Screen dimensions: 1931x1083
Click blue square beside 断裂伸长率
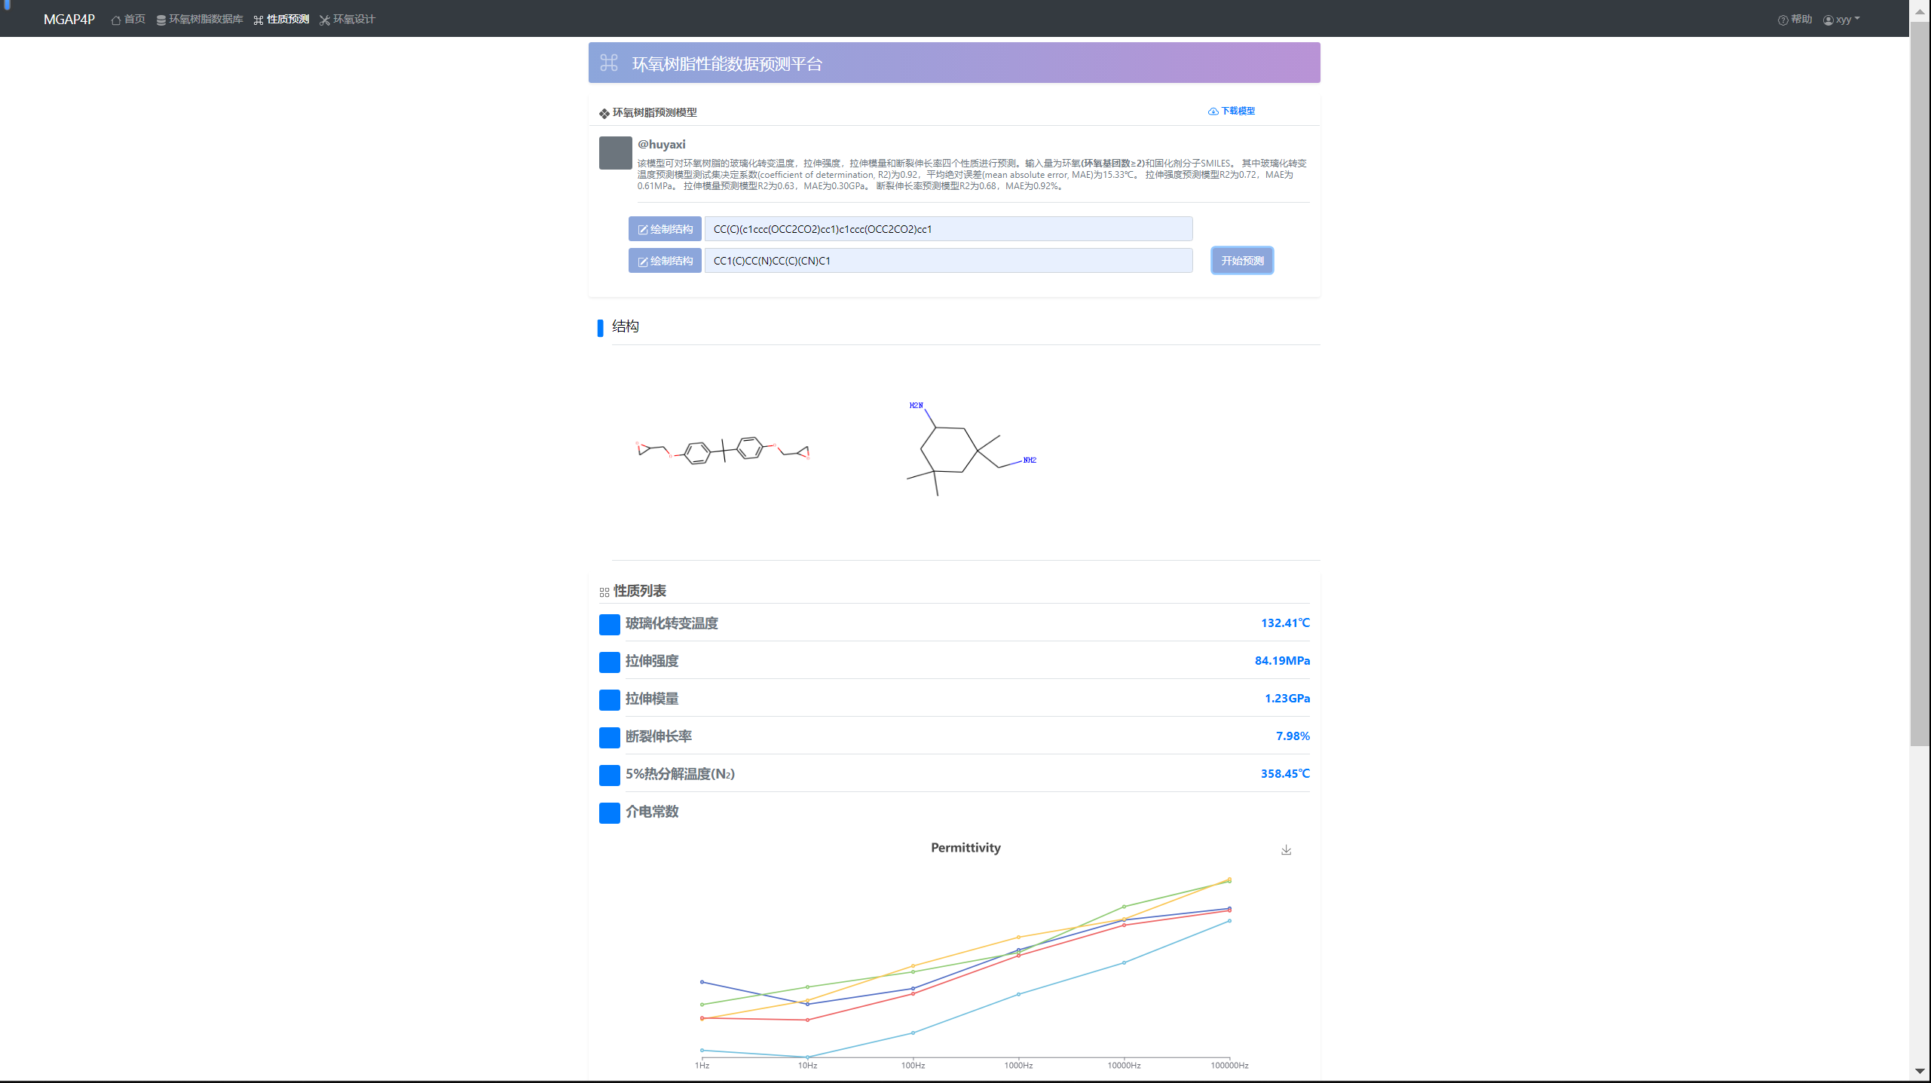[x=609, y=737]
